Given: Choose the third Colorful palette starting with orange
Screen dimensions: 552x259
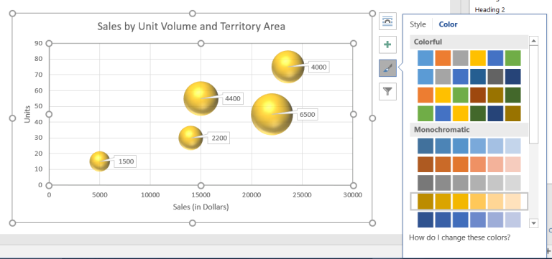Looking at the screenshot, I should coord(469,95).
